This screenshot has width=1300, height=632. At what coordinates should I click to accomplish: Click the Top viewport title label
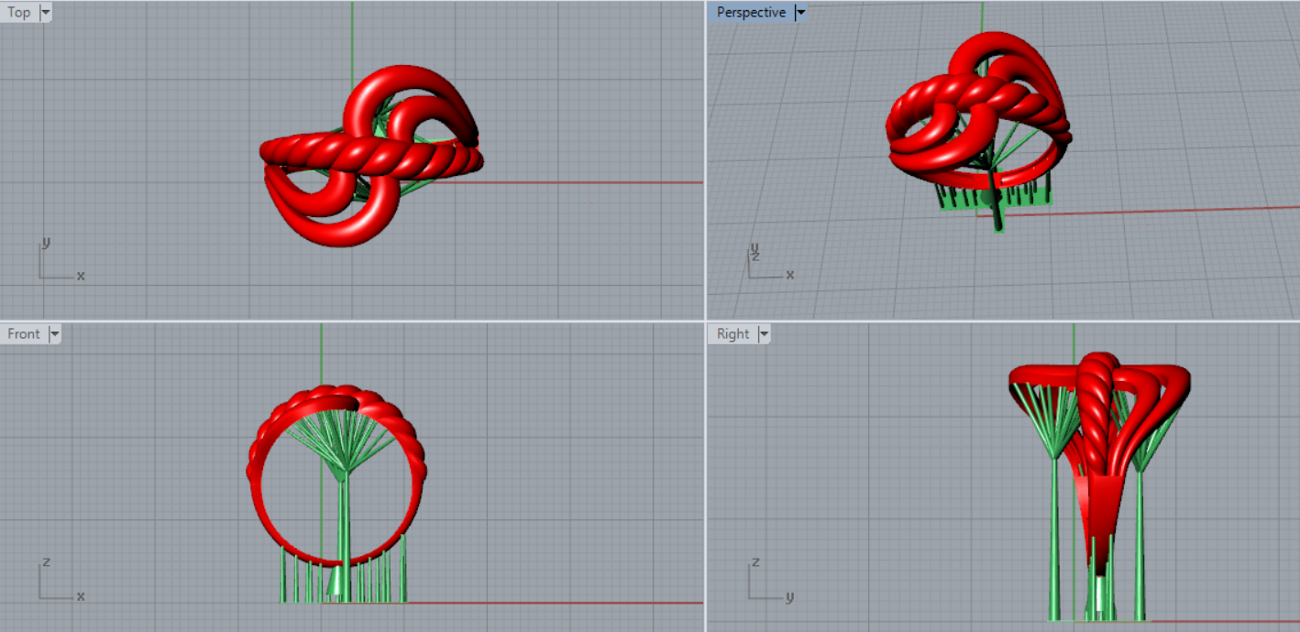click(x=18, y=13)
